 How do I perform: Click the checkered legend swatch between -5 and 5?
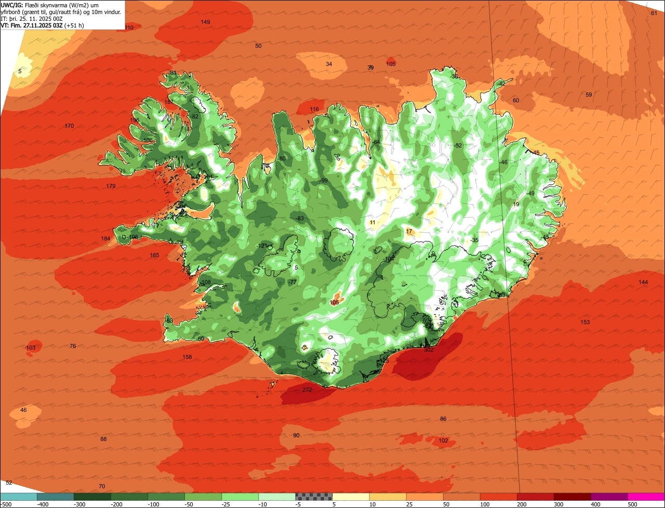click(x=314, y=497)
